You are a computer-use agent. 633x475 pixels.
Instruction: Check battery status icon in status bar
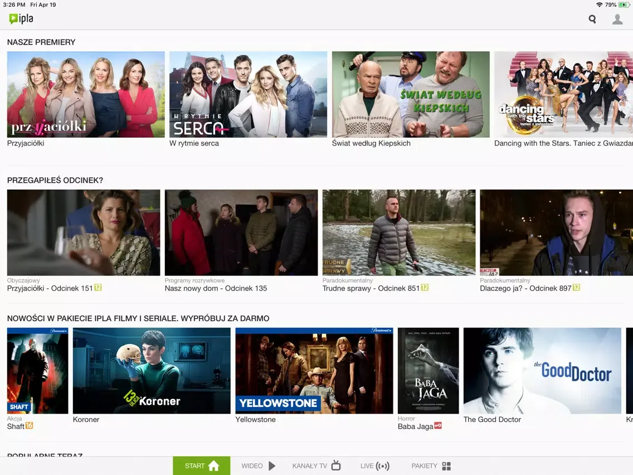tap(624, 5)
